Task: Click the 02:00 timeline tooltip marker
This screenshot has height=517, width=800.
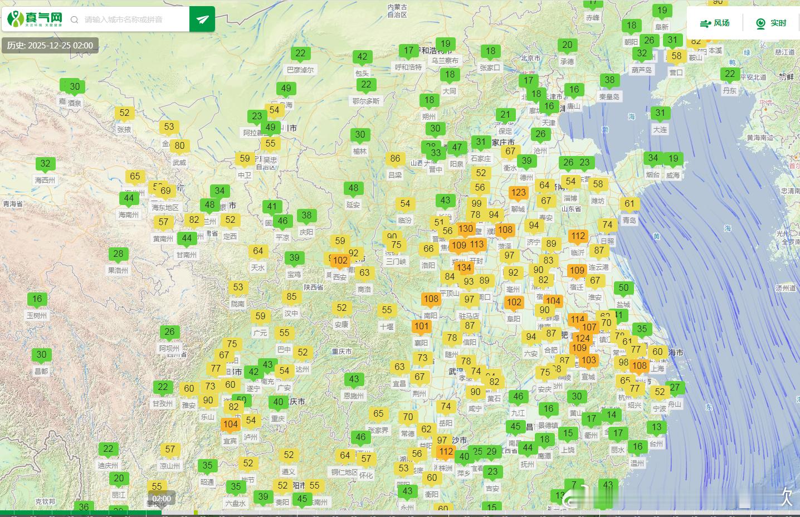Action: click(x=162, y=499)
